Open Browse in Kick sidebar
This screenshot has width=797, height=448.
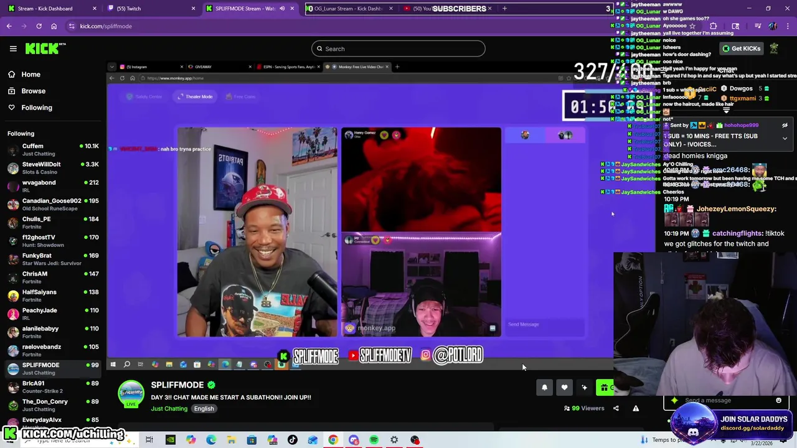tap(34, 91)
